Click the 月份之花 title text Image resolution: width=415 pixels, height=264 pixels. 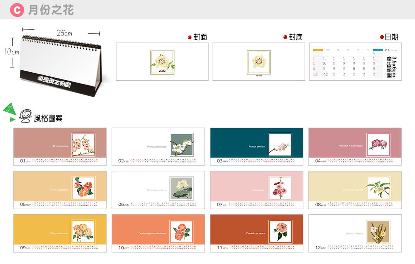click(x=51, y=10)
